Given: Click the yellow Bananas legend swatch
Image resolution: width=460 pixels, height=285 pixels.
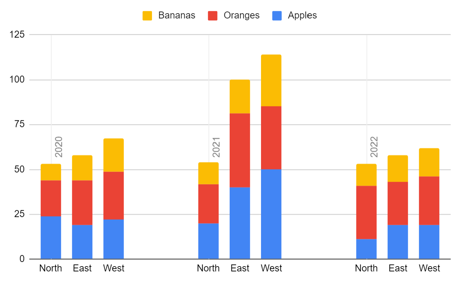Looking at the screenshot, I should click(x=147, y=16).
